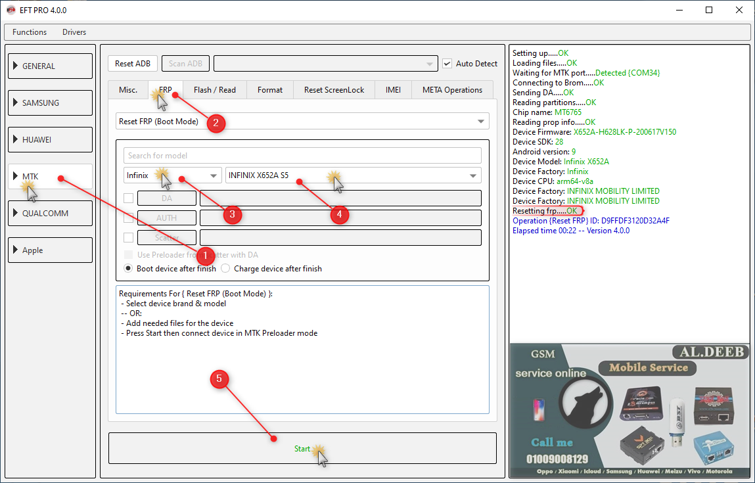Image resolution: width=755 pixels, height=483 pixels.
Task: Expand the MTK section
Action: click(50, 176)
